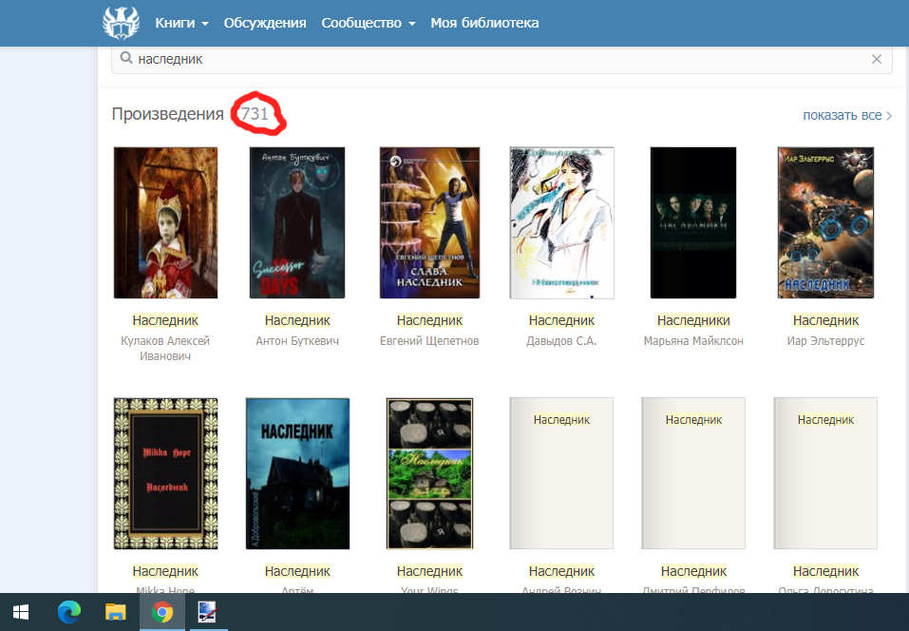The image size is (909, 631).
Task: Open book cover by Кулаков Алексей Иванович
Action: 165,223
